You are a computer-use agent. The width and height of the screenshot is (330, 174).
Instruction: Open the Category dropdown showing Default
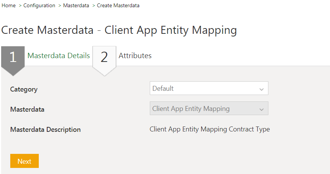[205, 88]
